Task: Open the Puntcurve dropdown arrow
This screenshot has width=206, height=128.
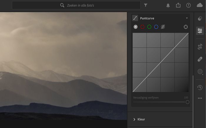Action: [x=187, y=18]
